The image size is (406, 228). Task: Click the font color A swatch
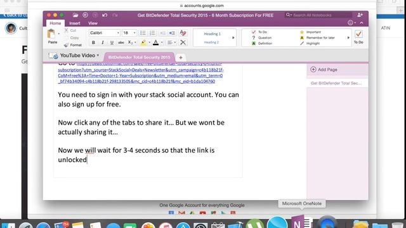click(x=155, y=42)
